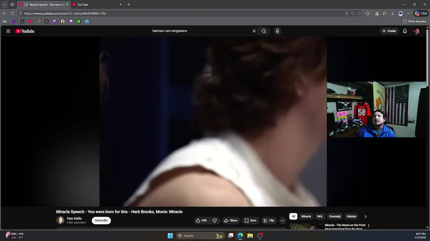Like the video with 43K likes
430x241 pixels.
[201, 220]
